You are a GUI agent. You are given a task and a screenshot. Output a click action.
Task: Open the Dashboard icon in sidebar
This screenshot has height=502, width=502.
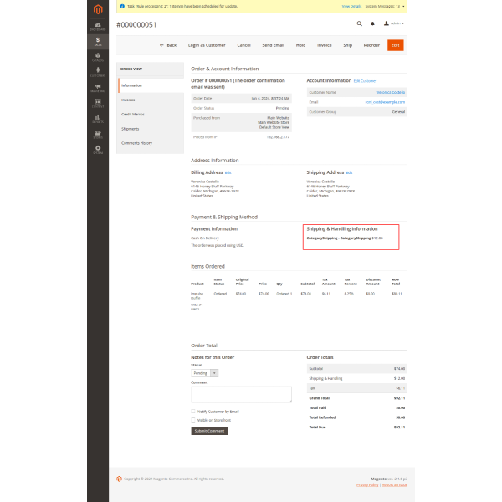(x=98, y=26)
